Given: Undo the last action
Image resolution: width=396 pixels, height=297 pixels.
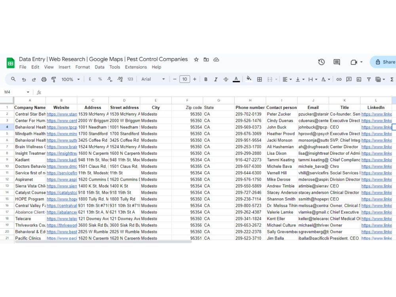Looking at the screenshot, I should (x=24, y=79).
